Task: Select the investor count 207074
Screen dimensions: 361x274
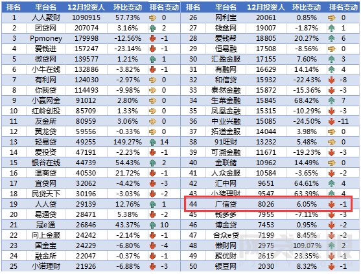Action: tap(86, 28)
